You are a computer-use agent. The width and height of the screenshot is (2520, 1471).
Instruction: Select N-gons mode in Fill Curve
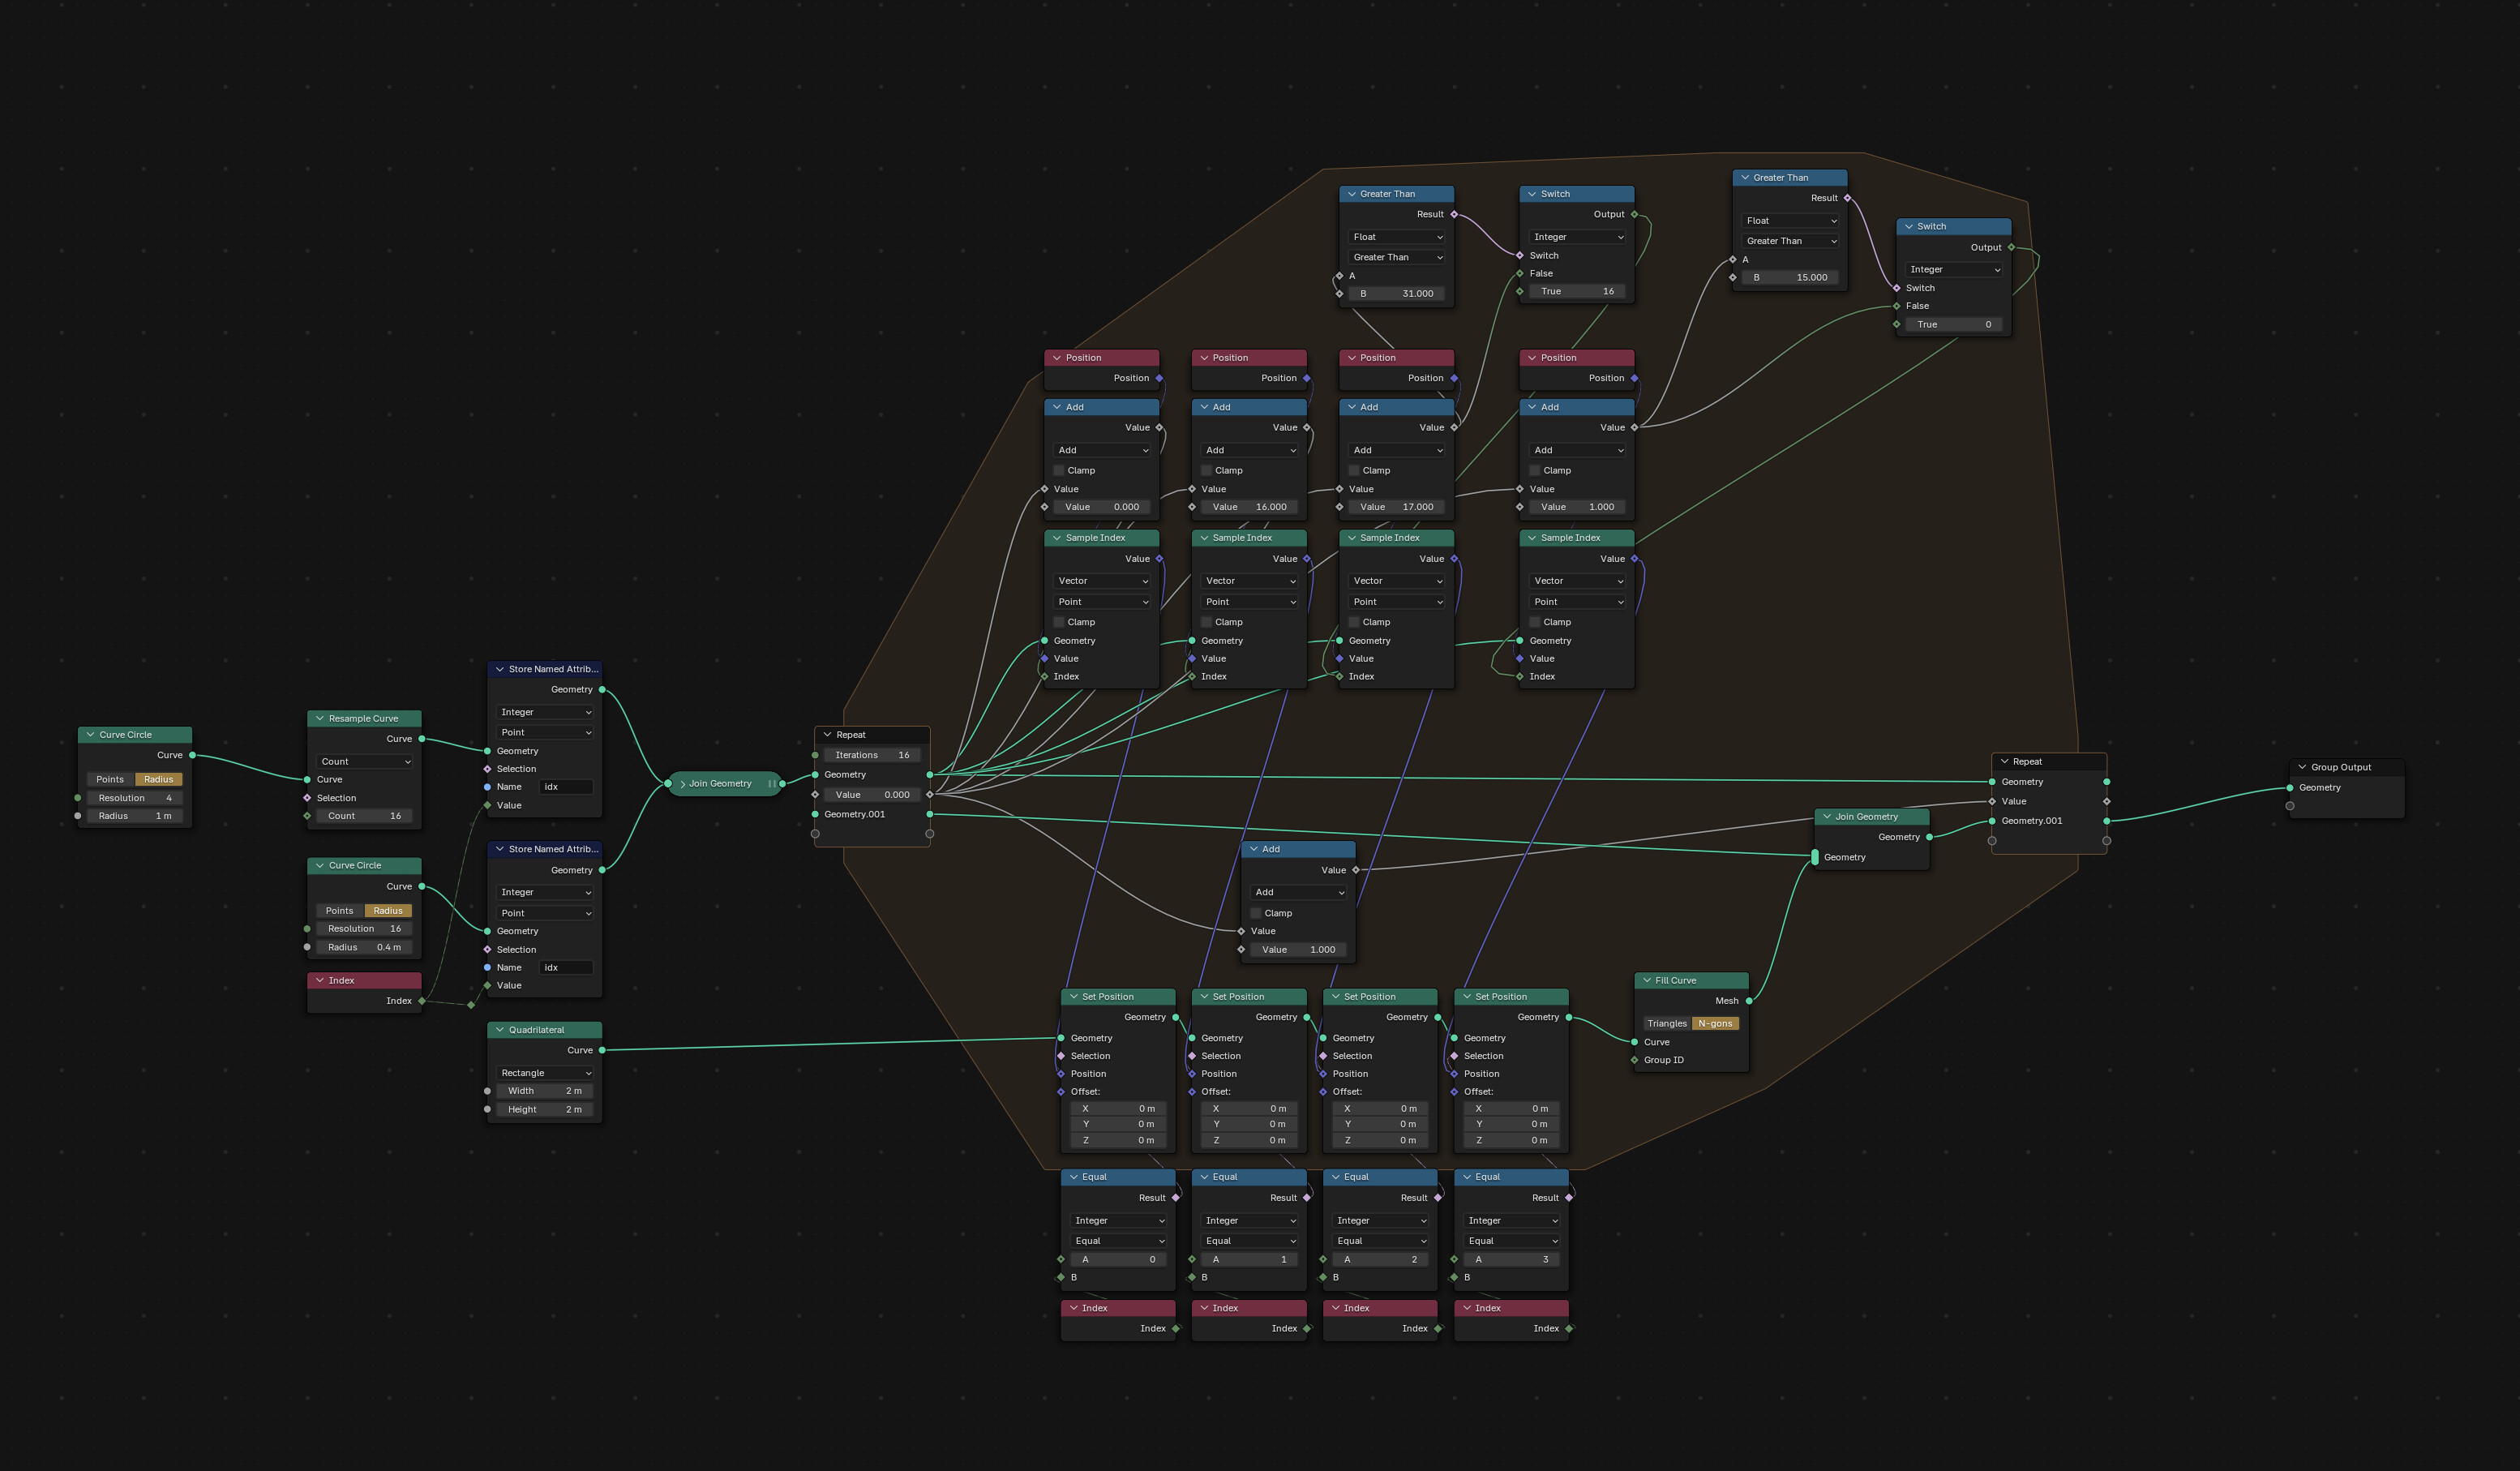pyautogui.click(x=1715, y=1023)
